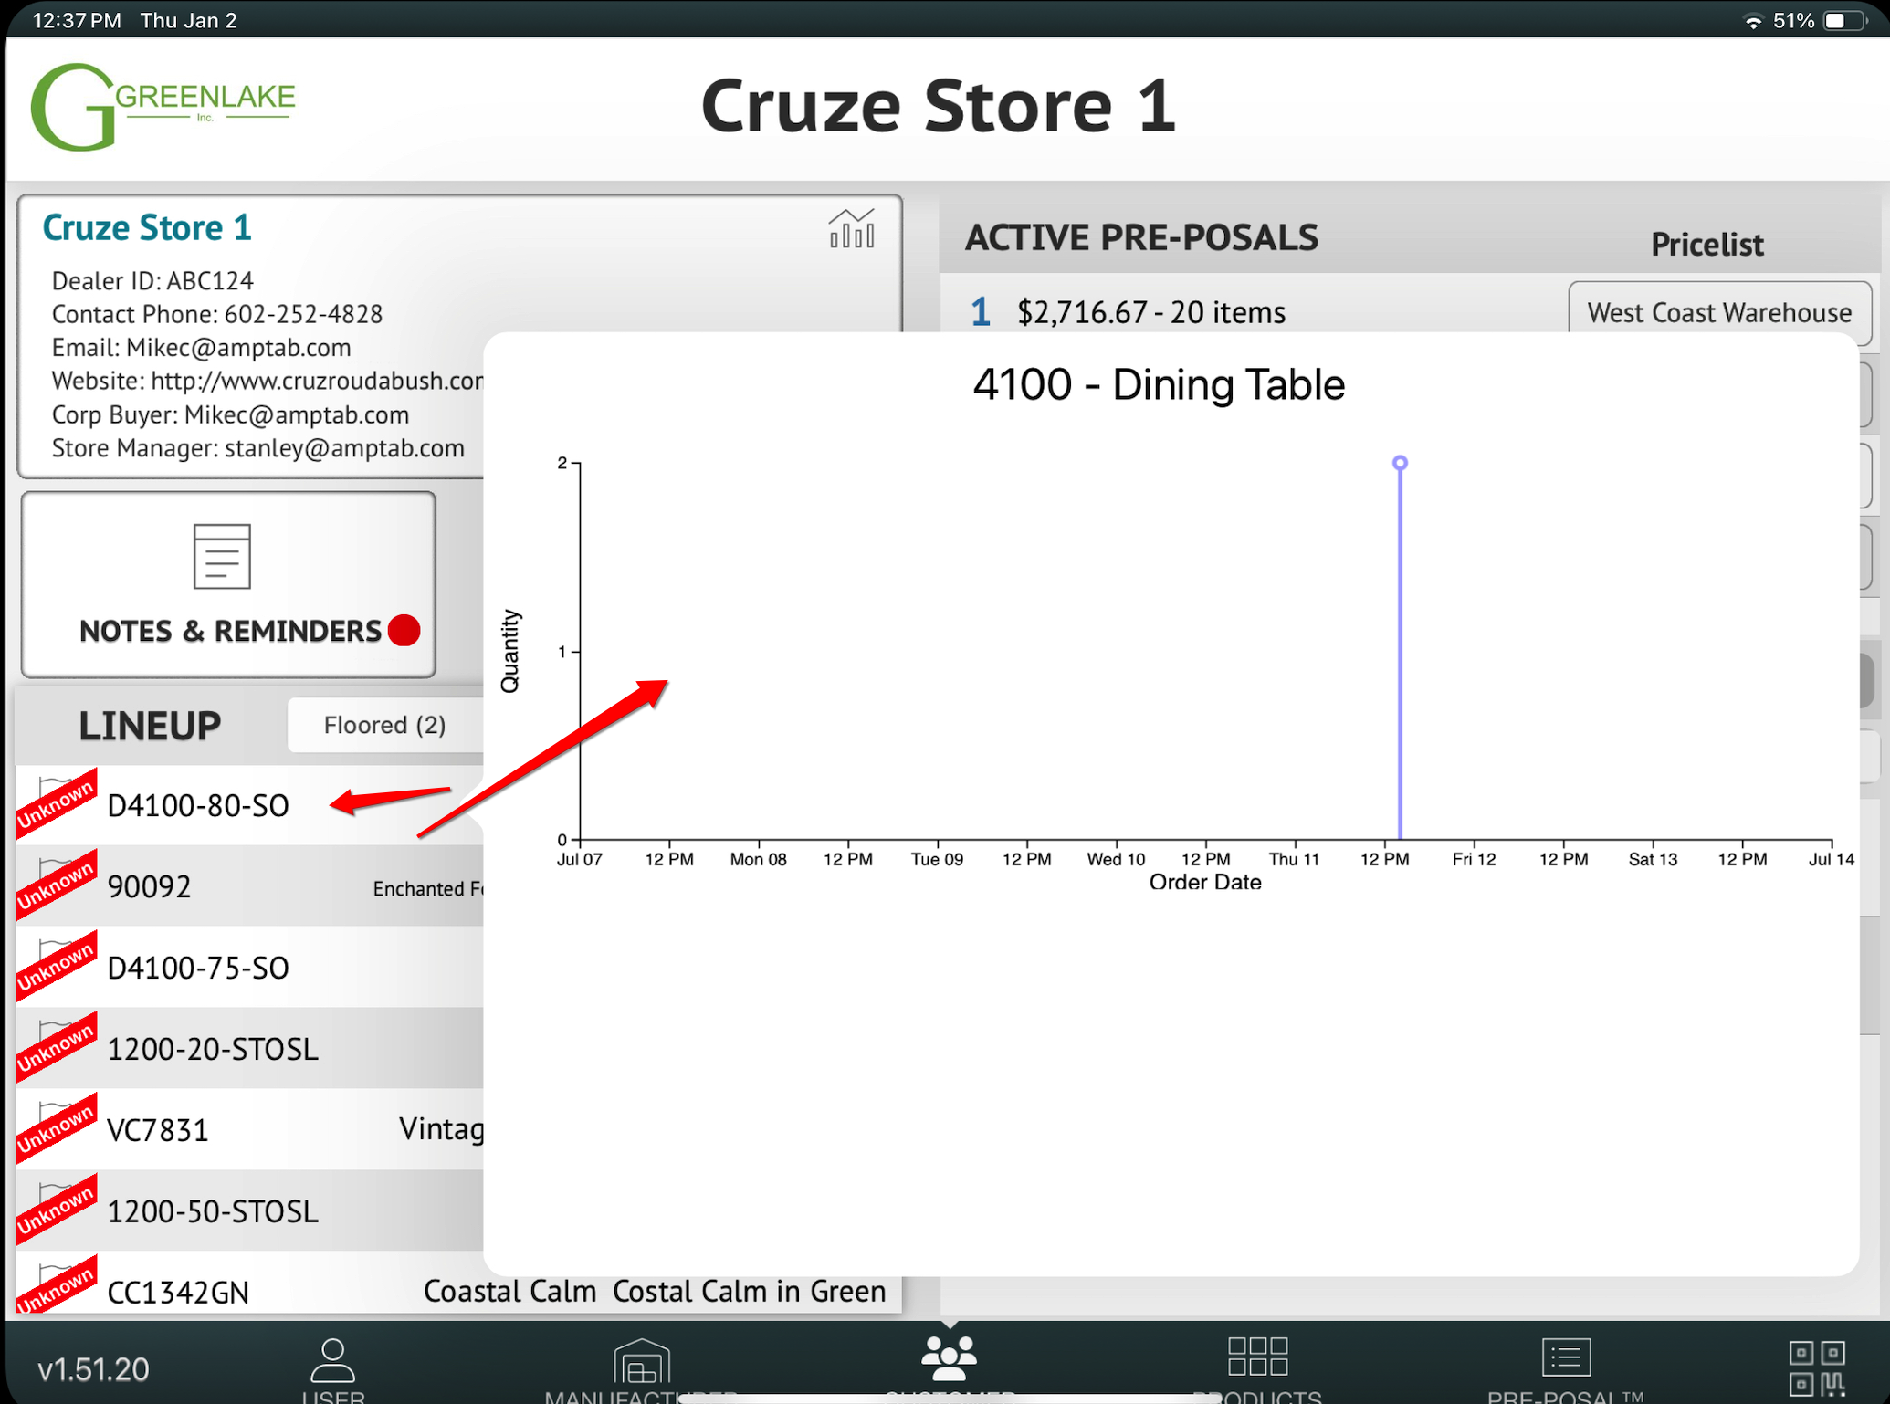1890x1404 pixels.
Task: Expand the Floored (2) lineup filter
Action: point(384,725)
